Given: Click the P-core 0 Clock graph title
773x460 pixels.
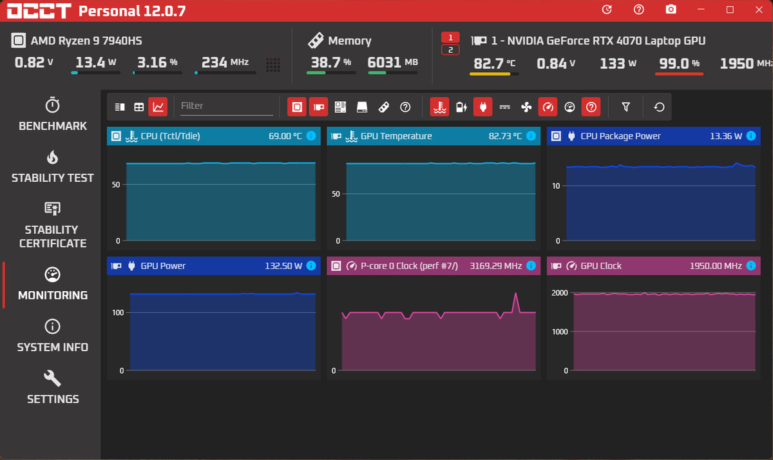Looking at the screenshot, I should 409,265.
